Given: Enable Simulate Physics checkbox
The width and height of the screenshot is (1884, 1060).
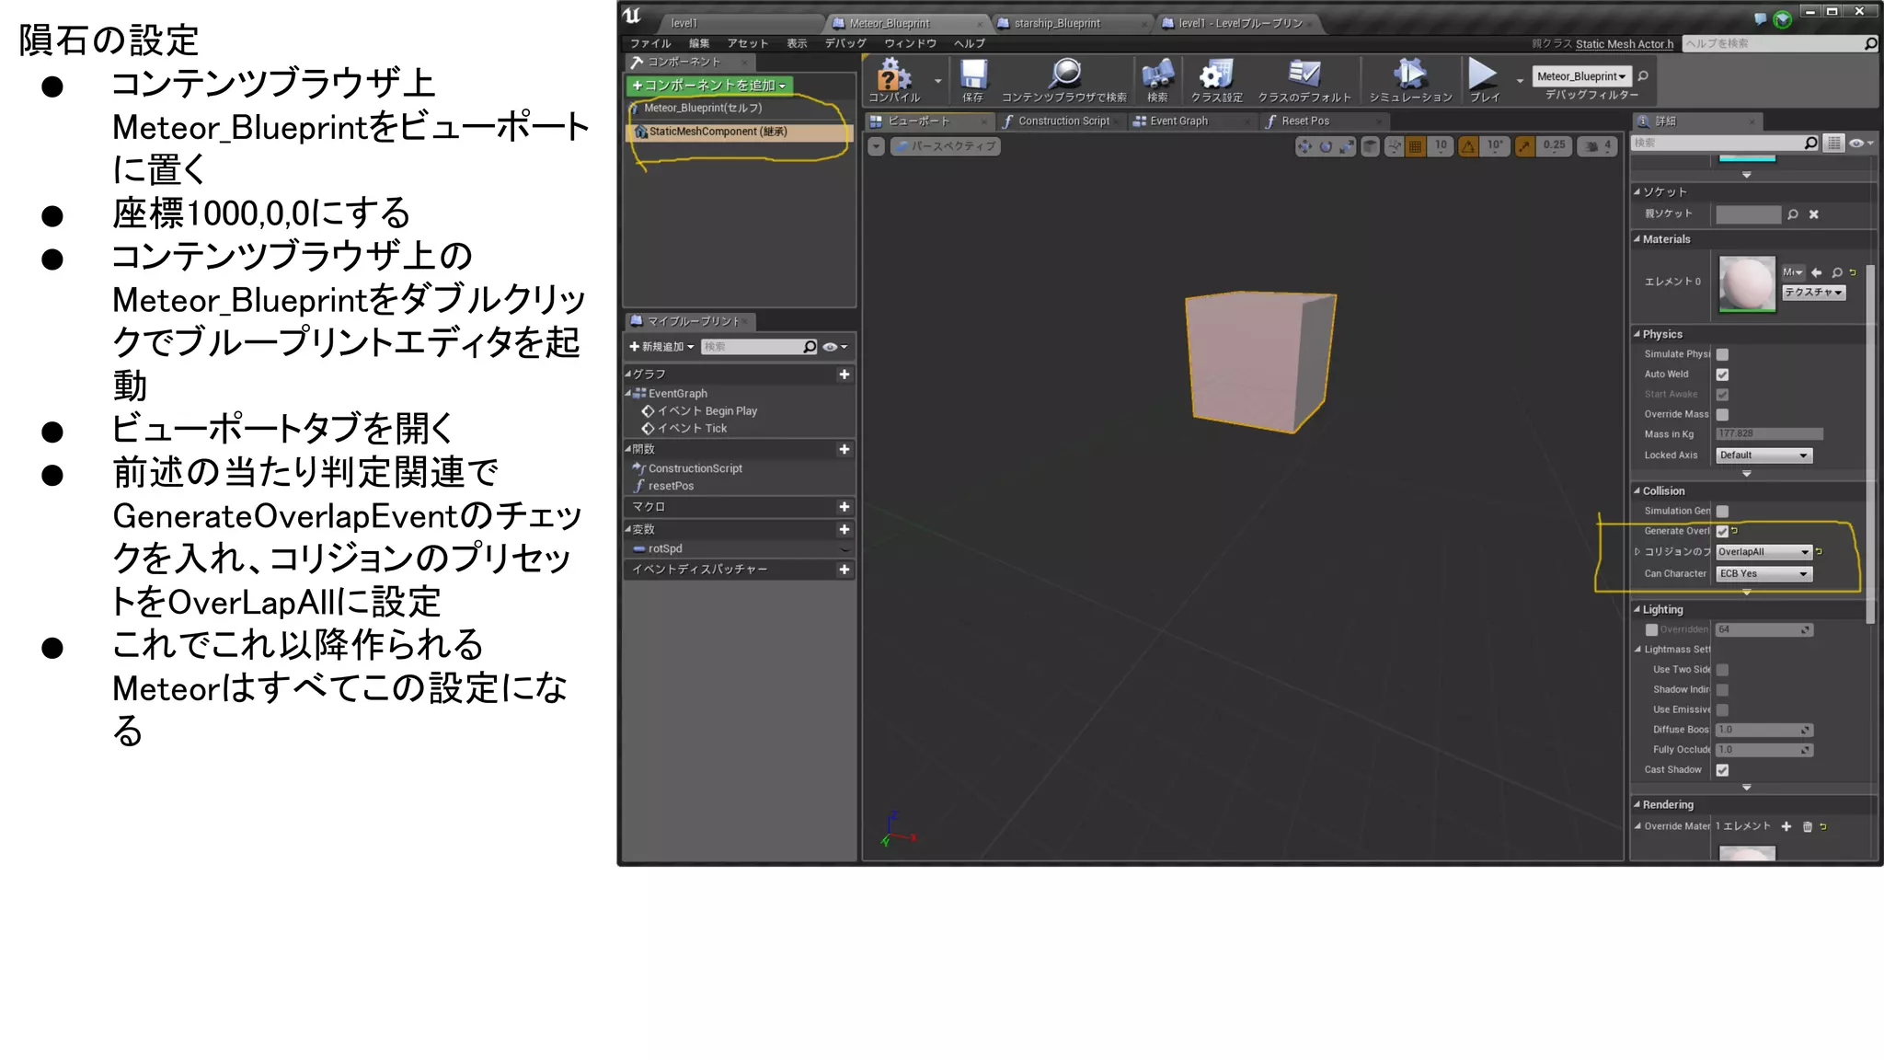Looking at the screenshot, I should pos(1722,354).
